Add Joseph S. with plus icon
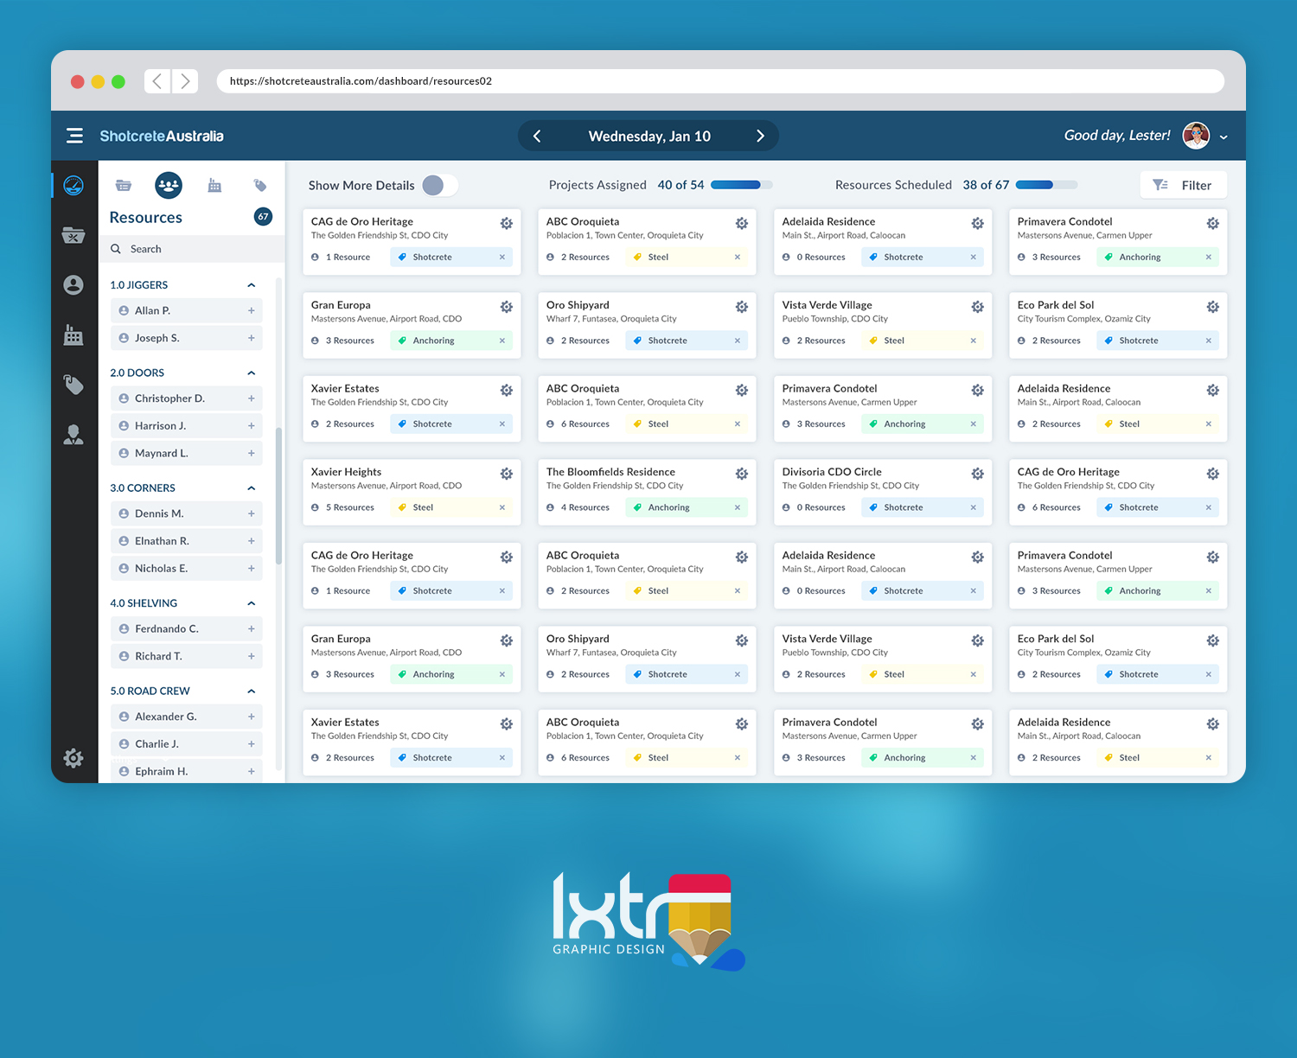1297x1058 pixels. [x=252, y=338]
